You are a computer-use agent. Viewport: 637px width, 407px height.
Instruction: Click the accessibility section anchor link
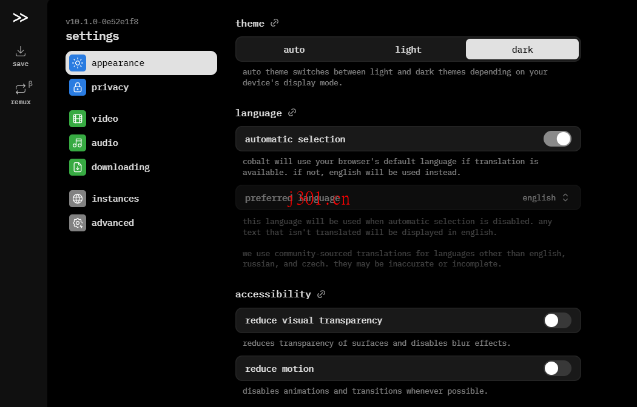point(320,294)
